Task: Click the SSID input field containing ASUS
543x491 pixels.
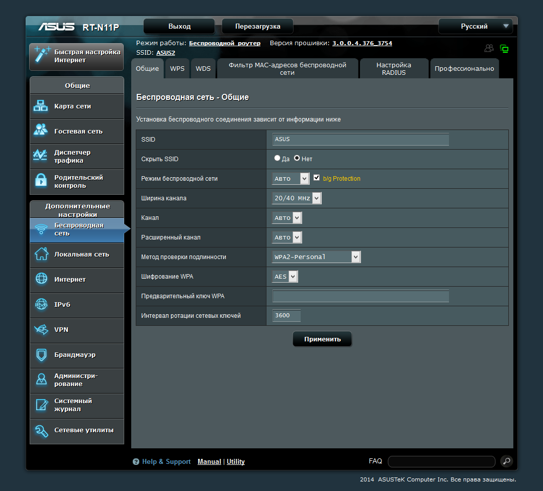Action: [360, 139]
